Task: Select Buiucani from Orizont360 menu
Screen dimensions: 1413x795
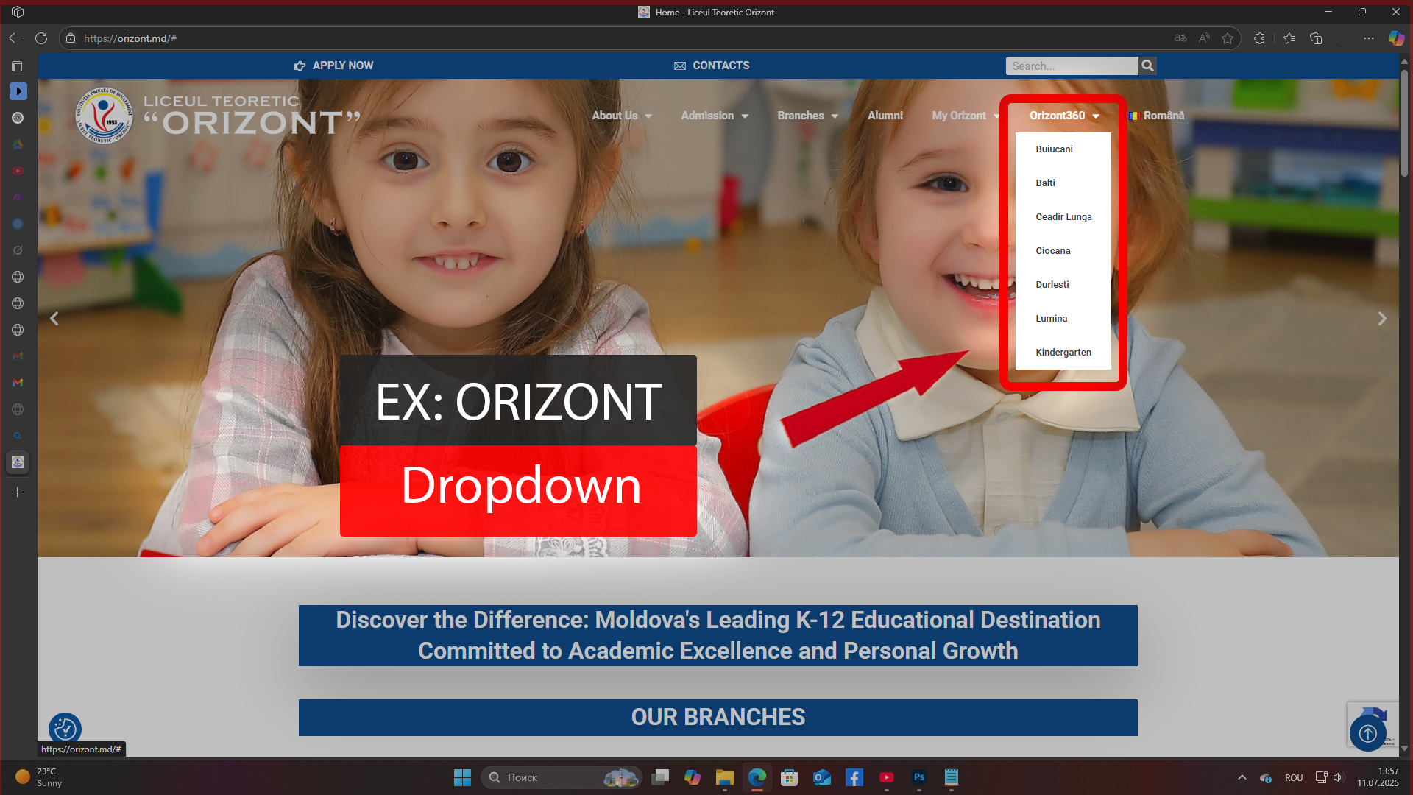Action: tap(1054, 149)
